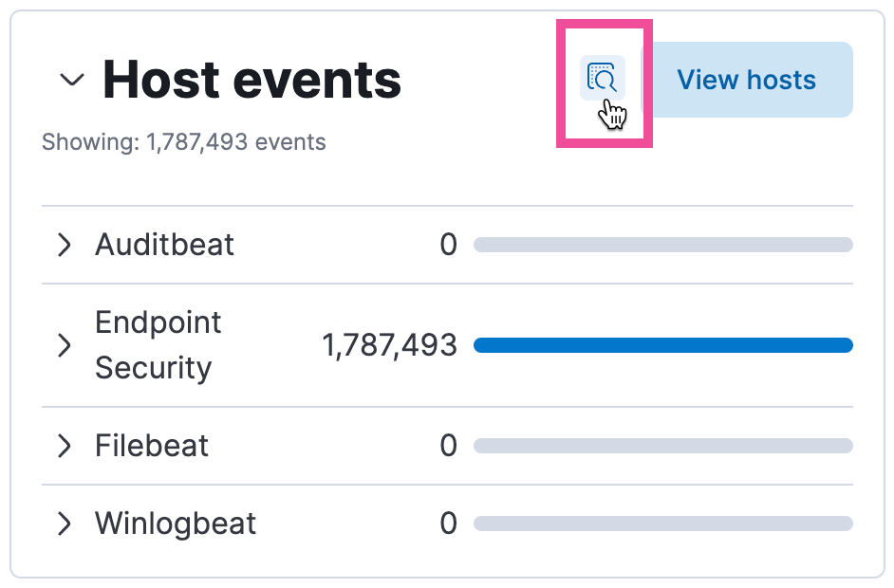Collapse the Host events section
894x588 pixels.
pos(72,81)
